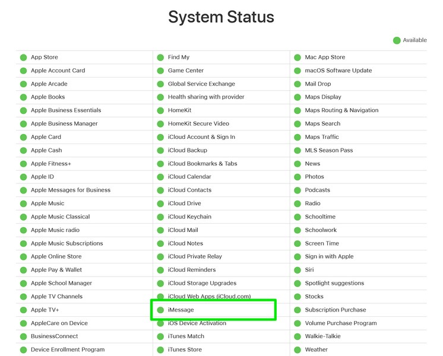
Task: Click the green dot beside iCloud Drive
Action: 160,204
